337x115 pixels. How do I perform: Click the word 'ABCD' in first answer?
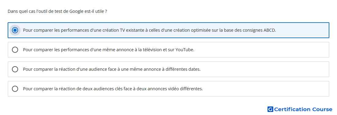tap(270, 30)
